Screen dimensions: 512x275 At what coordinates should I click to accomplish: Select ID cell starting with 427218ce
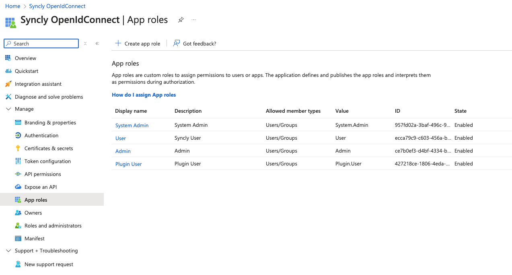pos(423,163)
